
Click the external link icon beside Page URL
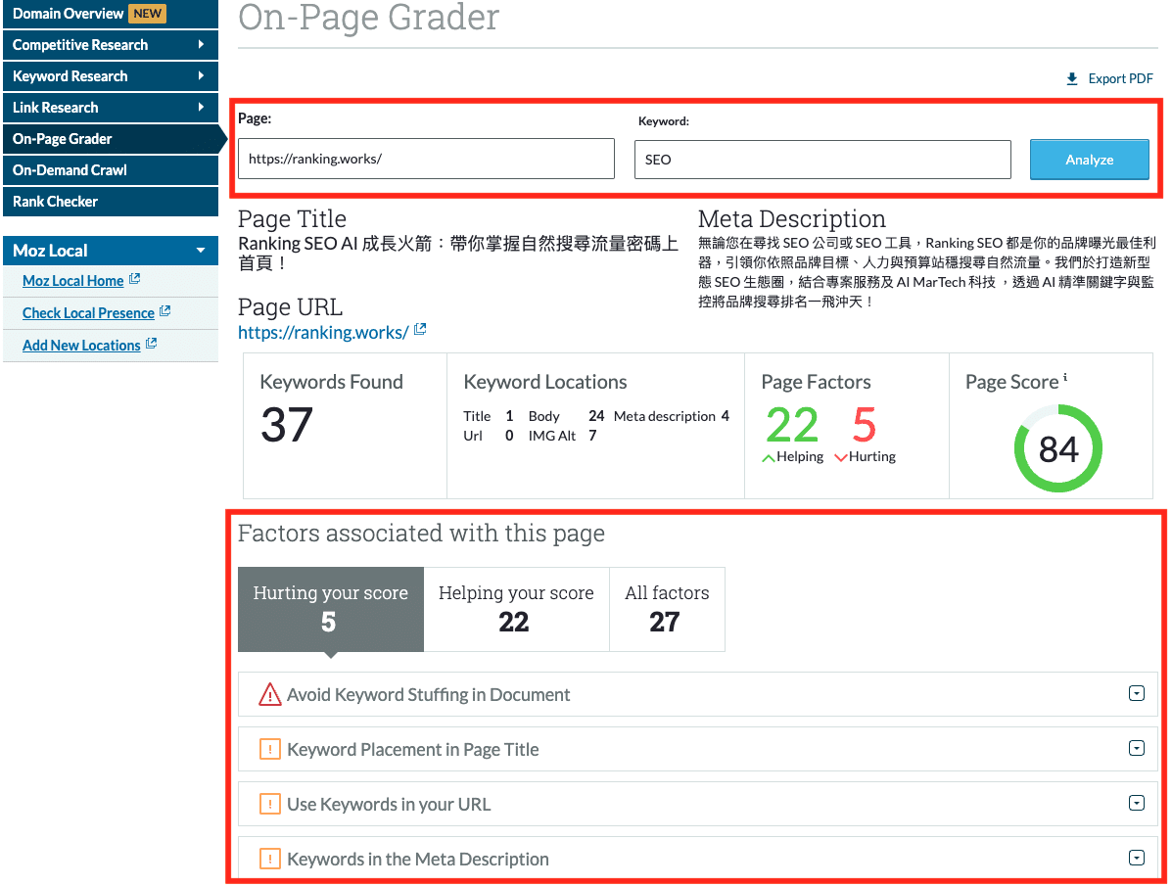pos(420,331)
